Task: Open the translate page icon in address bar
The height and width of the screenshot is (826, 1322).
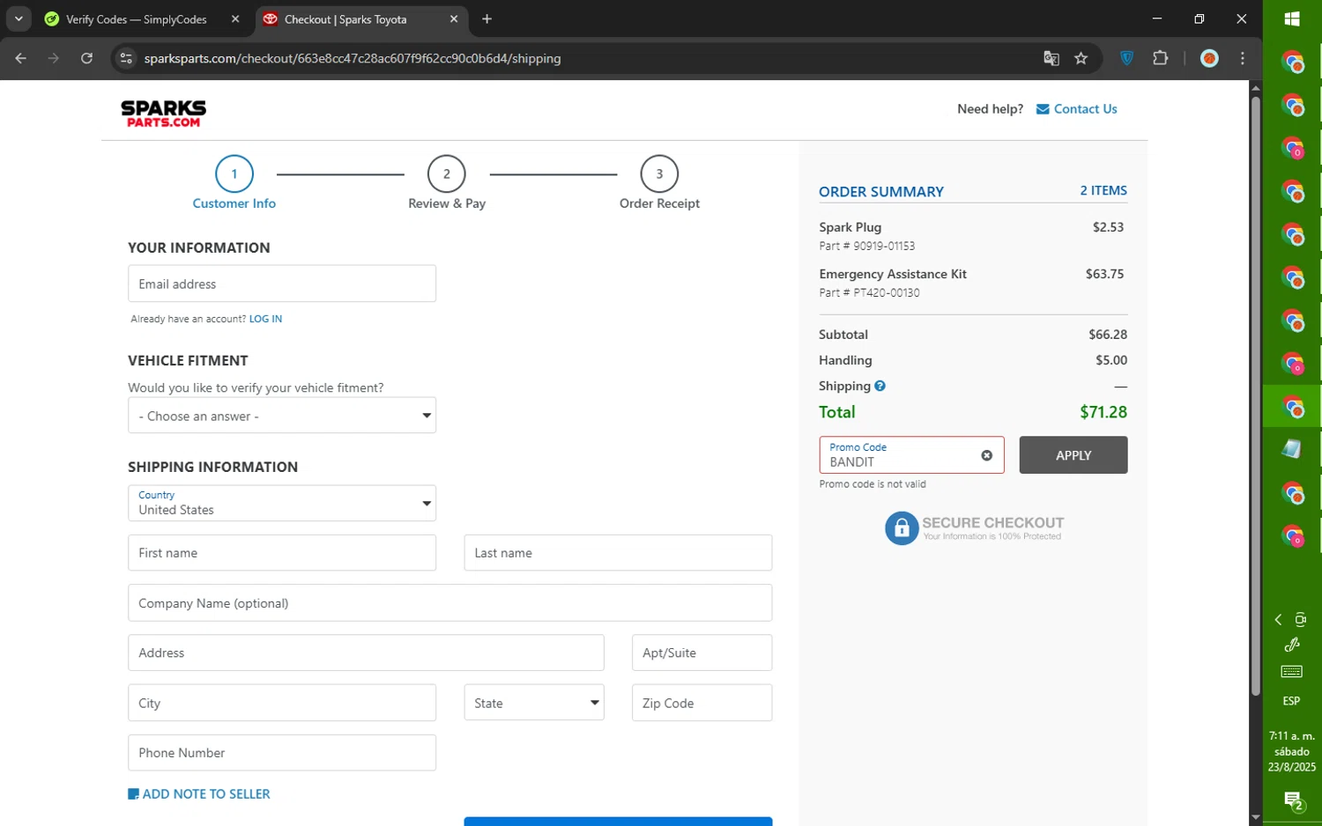Action: 1051,58
